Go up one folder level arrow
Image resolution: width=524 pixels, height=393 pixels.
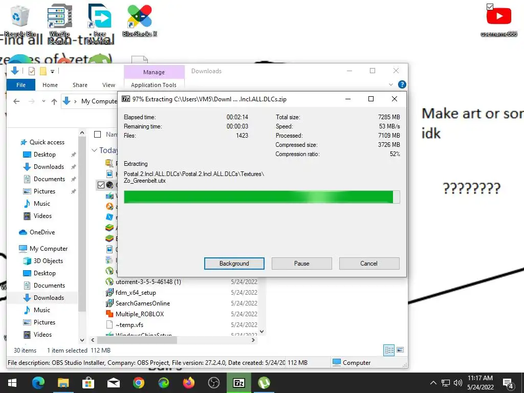coord(54,102)
